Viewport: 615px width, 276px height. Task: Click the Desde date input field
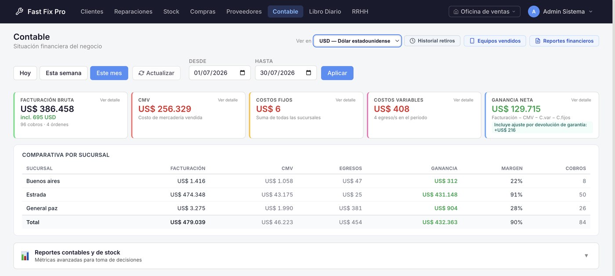220,73
